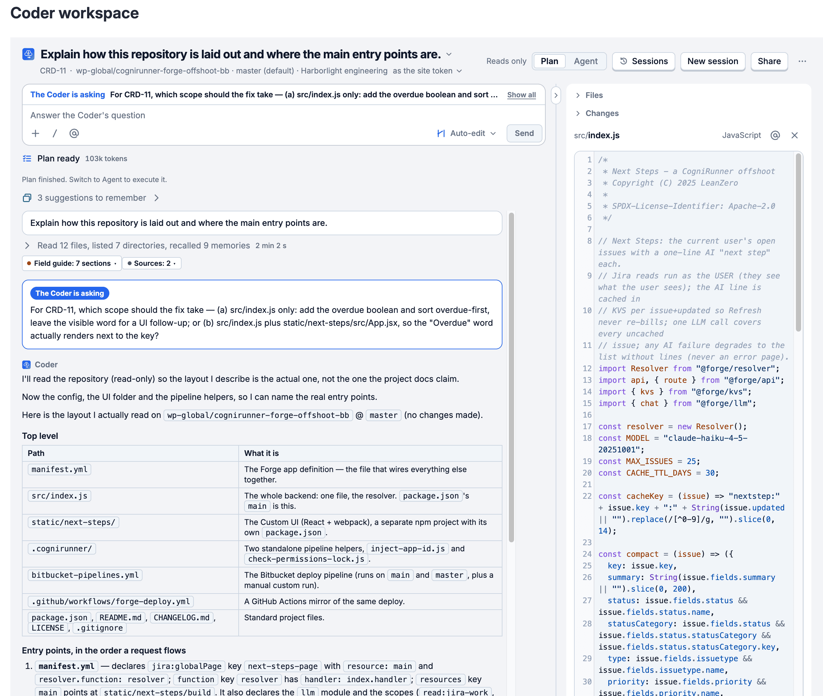Switch to Plan mode

[549, 61]
